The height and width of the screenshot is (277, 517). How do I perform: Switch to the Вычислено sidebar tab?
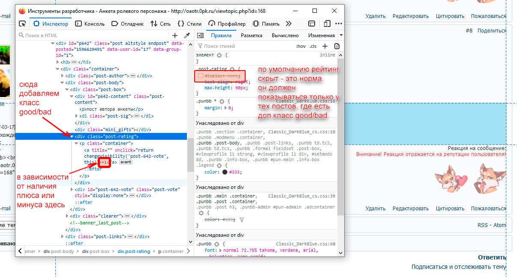pos(285,35)
